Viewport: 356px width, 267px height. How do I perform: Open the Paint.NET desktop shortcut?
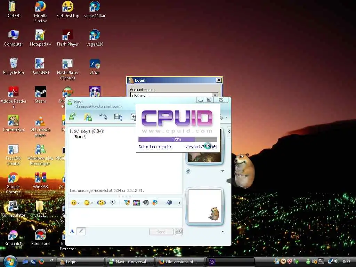[x=40, y=66]
